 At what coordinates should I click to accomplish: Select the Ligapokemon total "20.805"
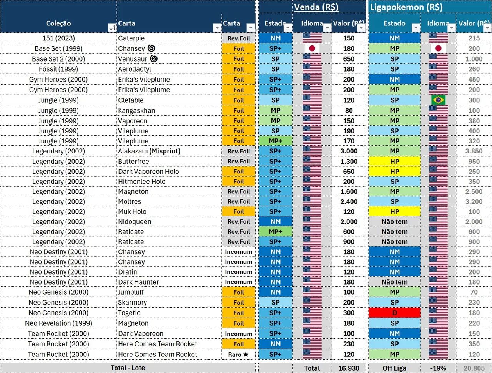[x=474, y=368]
